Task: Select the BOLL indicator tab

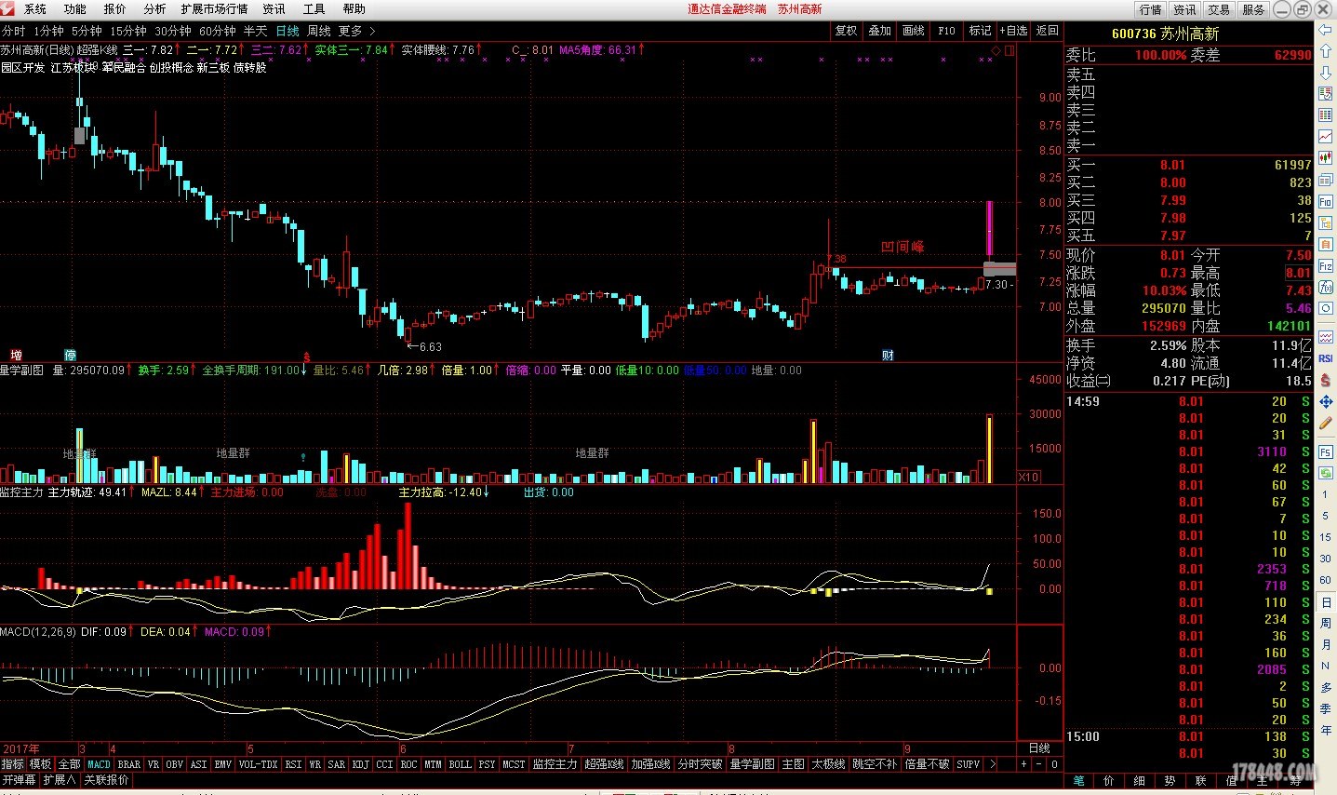Action: point(460,764)
